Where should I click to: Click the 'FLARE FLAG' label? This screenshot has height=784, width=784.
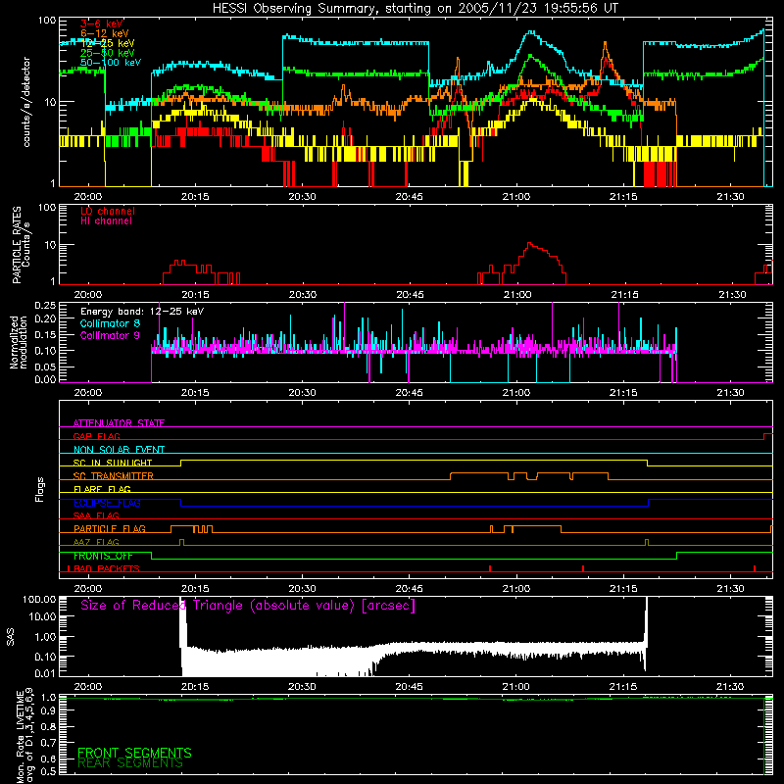click(x=102, y=489)
